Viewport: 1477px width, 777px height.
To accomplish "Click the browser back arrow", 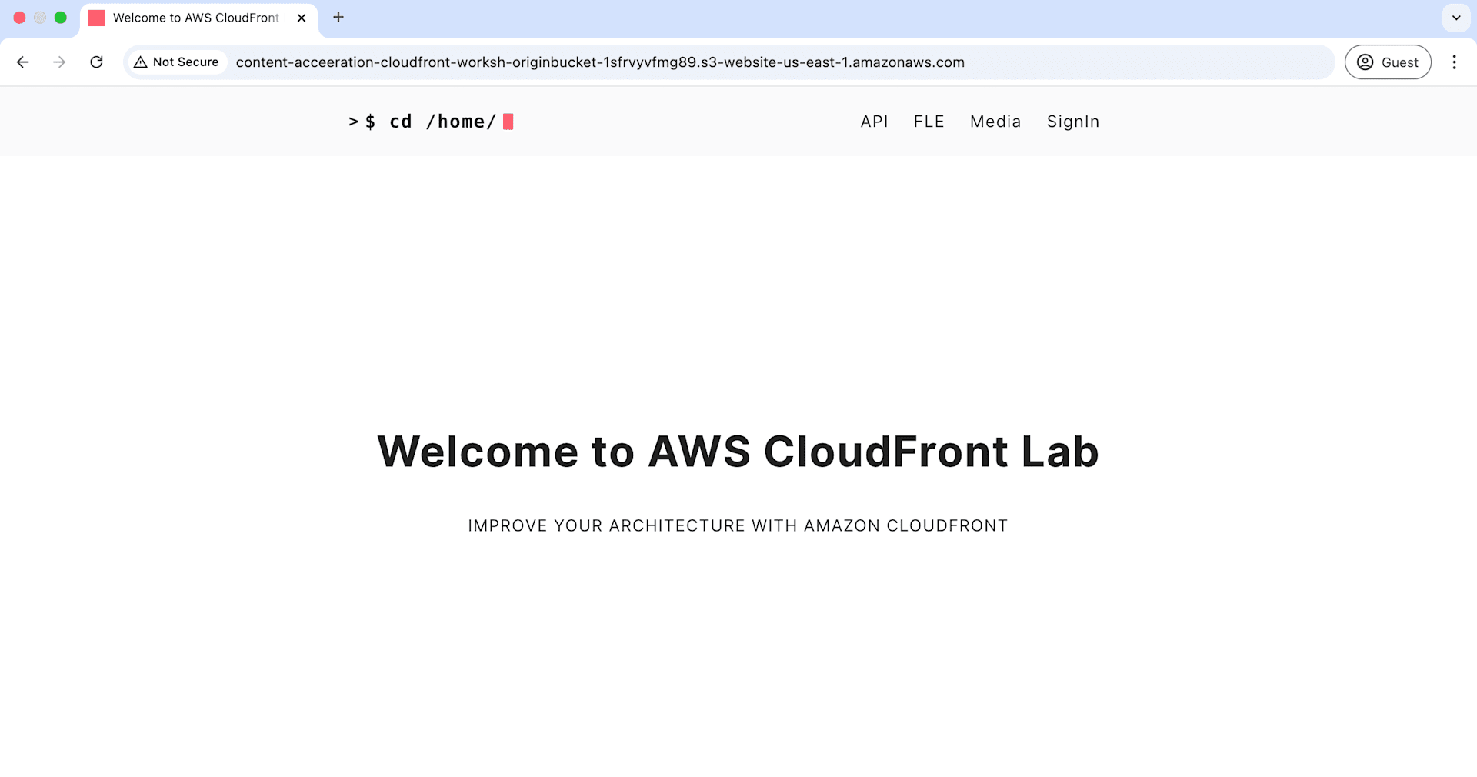I will pos(23,62).
